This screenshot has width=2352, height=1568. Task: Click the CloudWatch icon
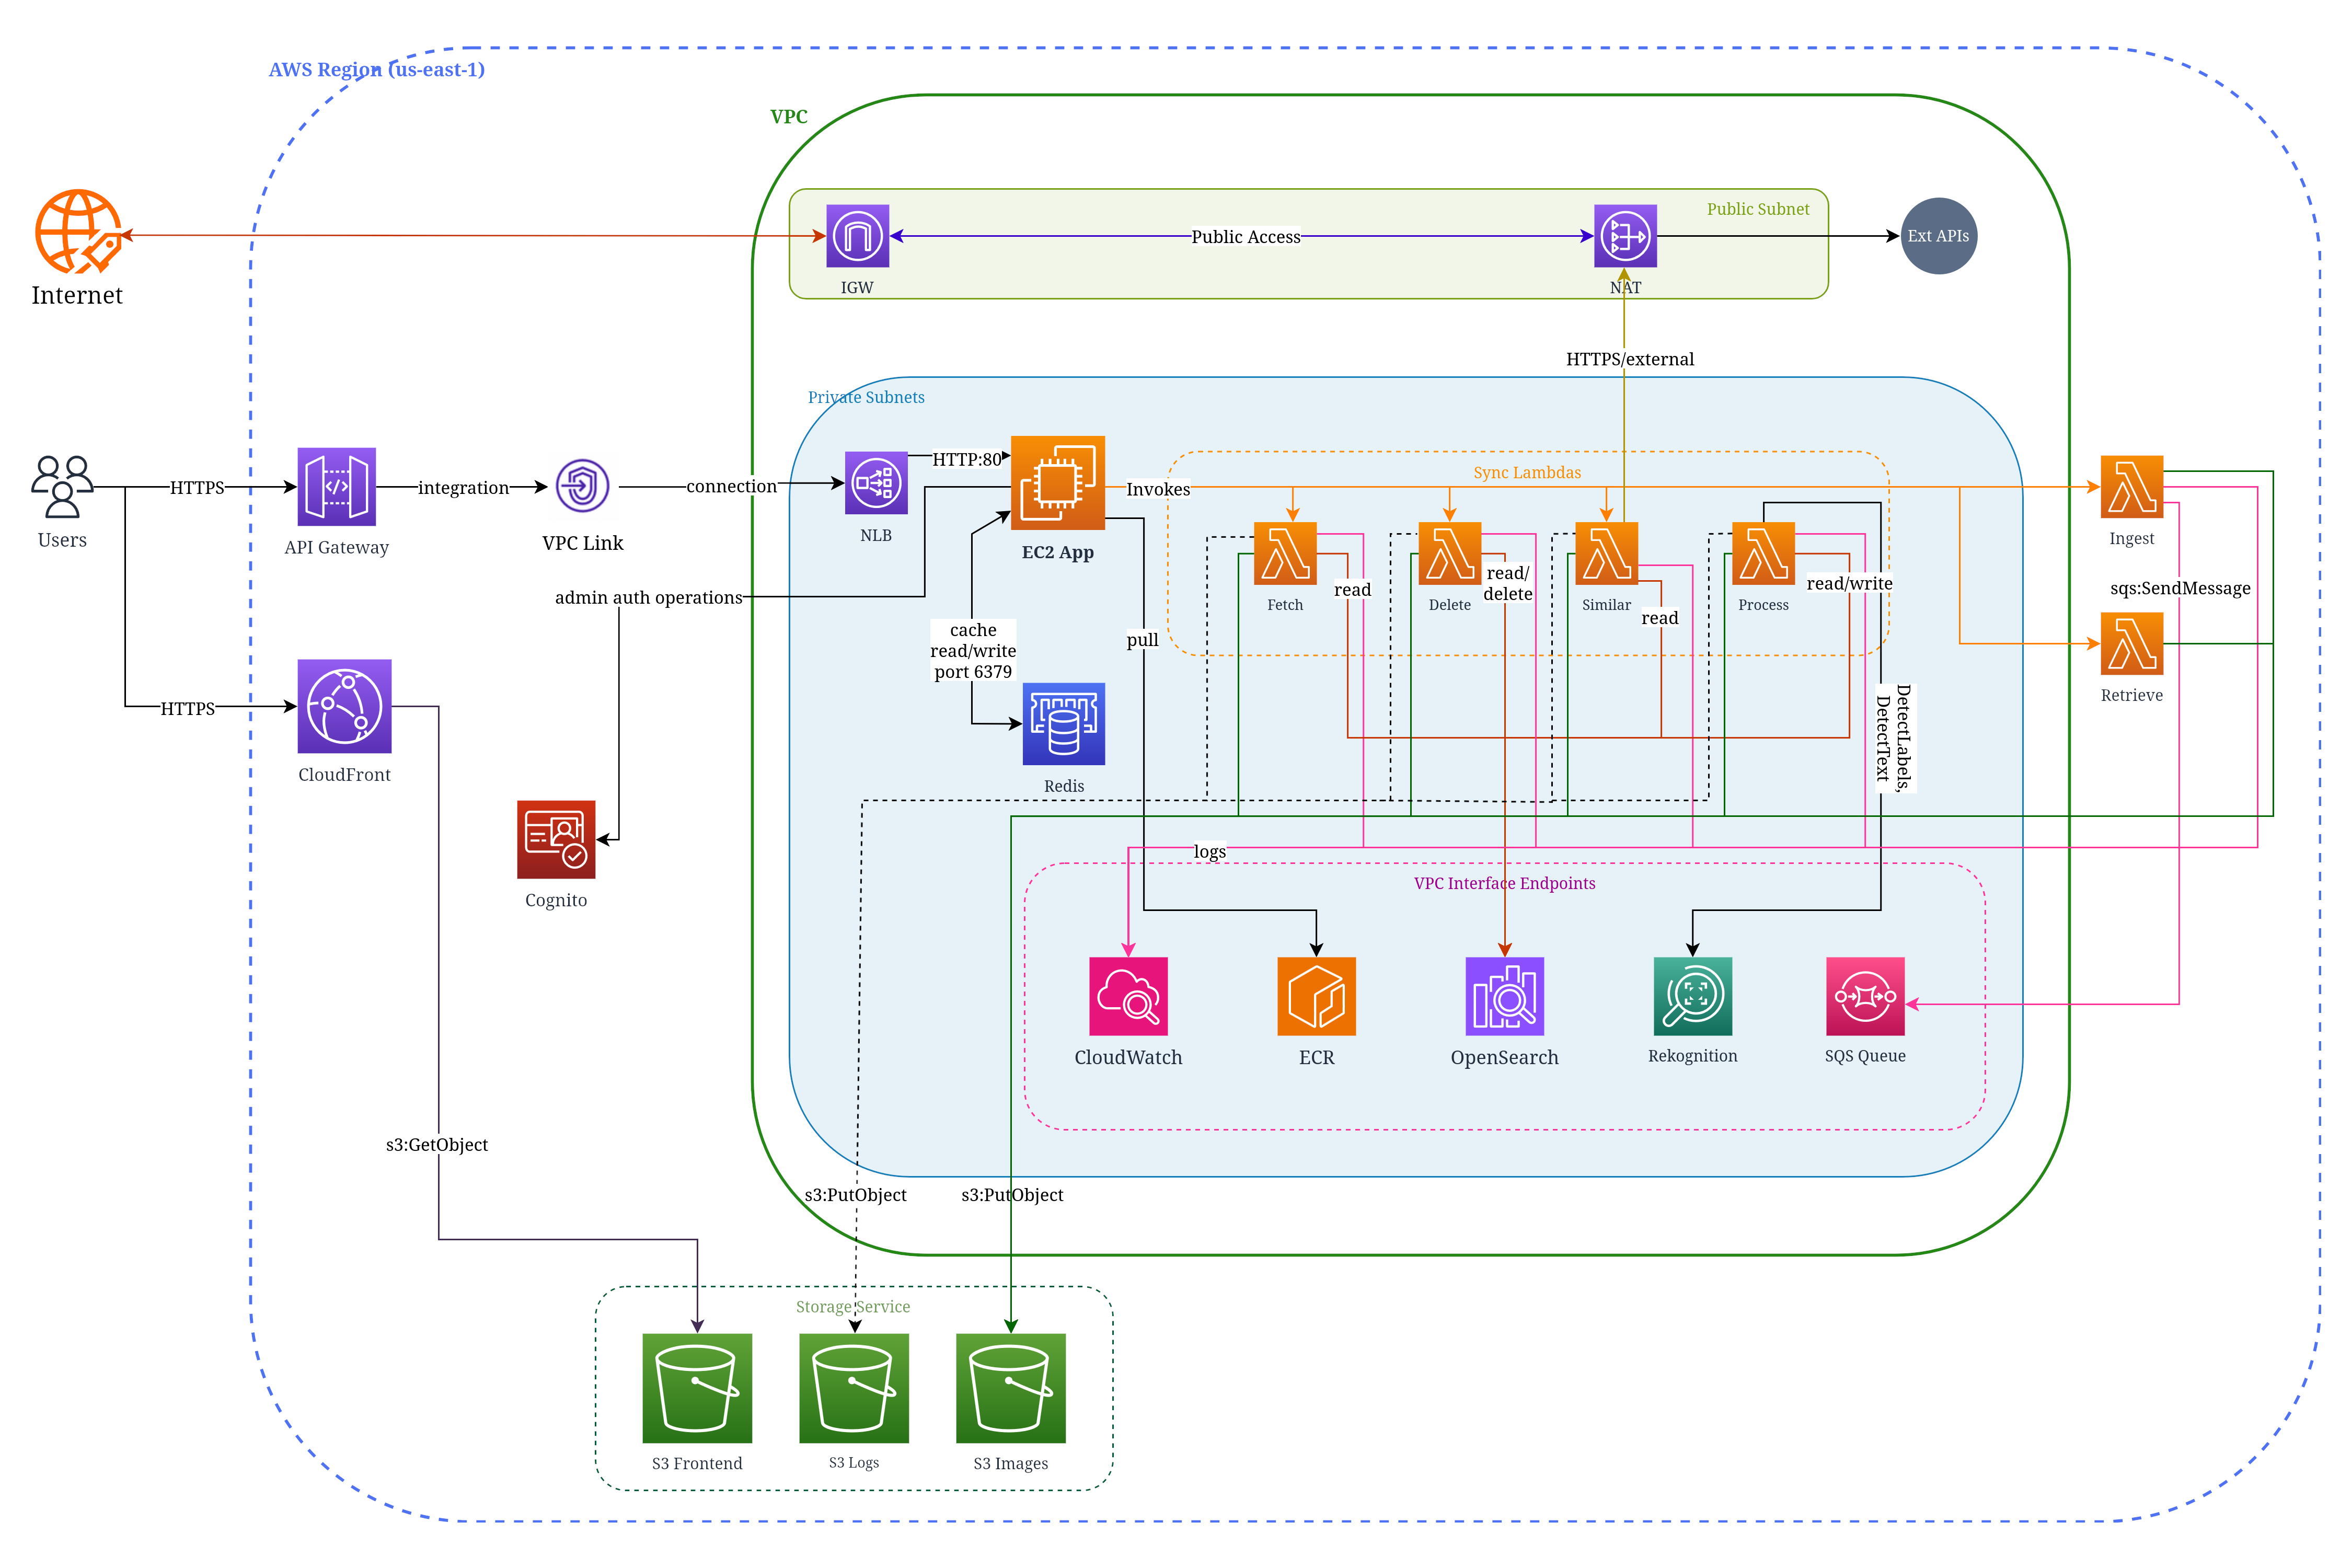[1128, 996]
